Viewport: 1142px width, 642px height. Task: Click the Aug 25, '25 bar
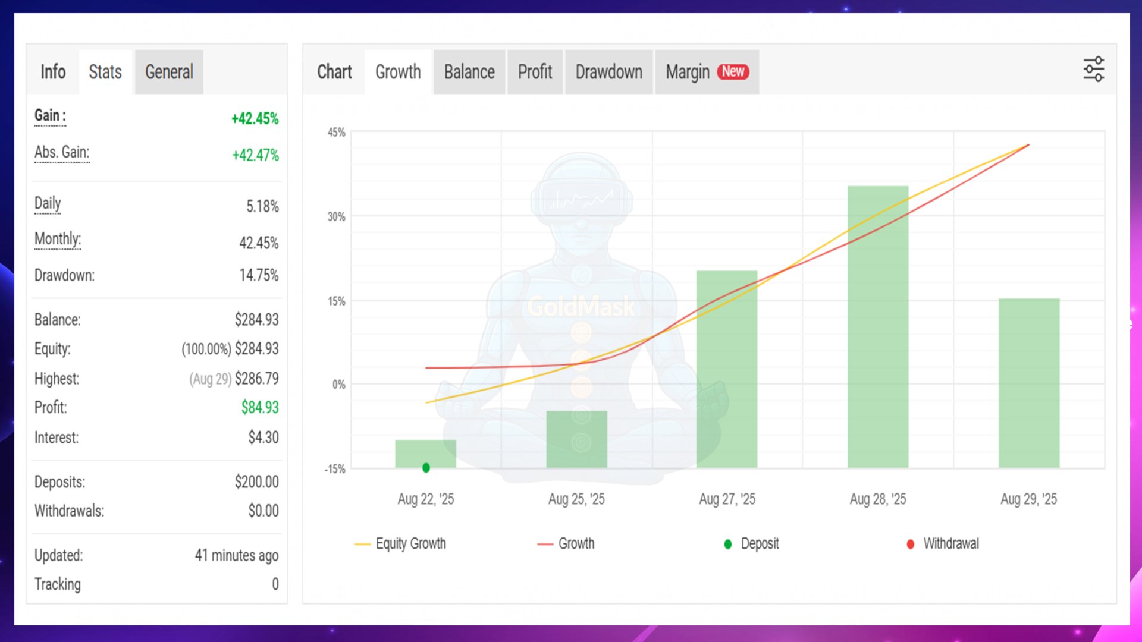[x=577, y=439]
